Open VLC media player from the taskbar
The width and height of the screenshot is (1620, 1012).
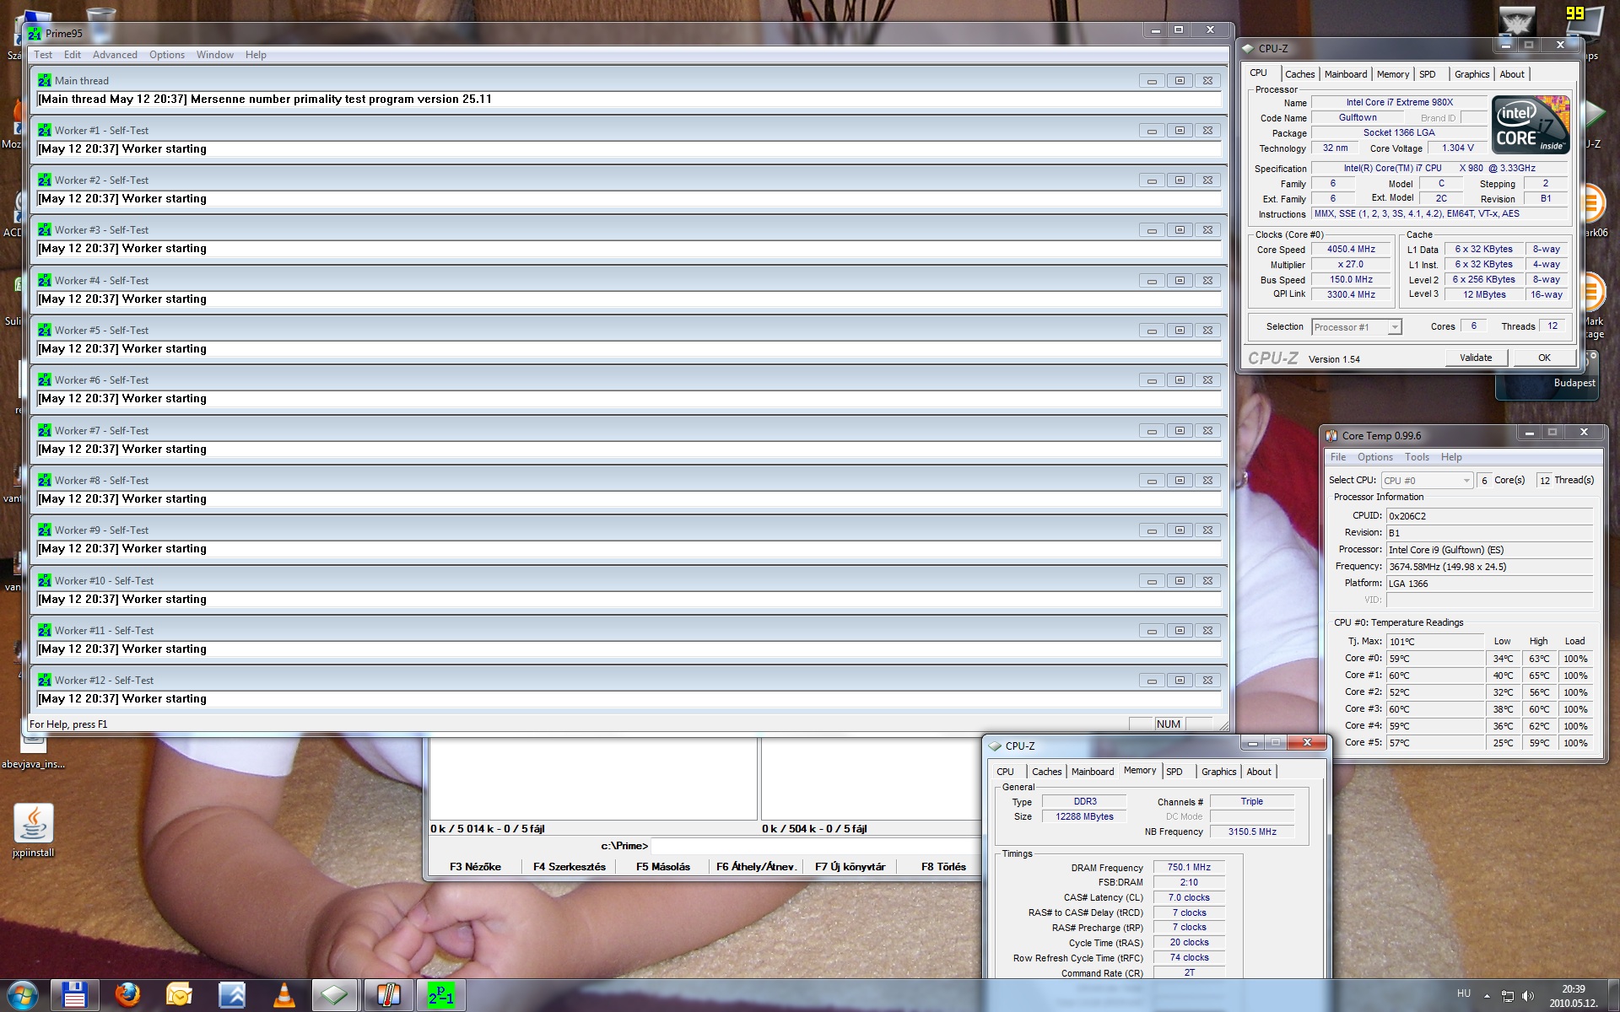tap(284, 996)
